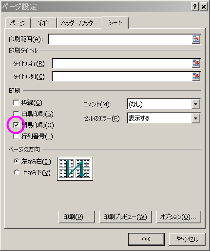The height and width of the screenshot is (251, 210).
Task: Click collapse dialog icon for タイトル列
Action: pos(196,76)
